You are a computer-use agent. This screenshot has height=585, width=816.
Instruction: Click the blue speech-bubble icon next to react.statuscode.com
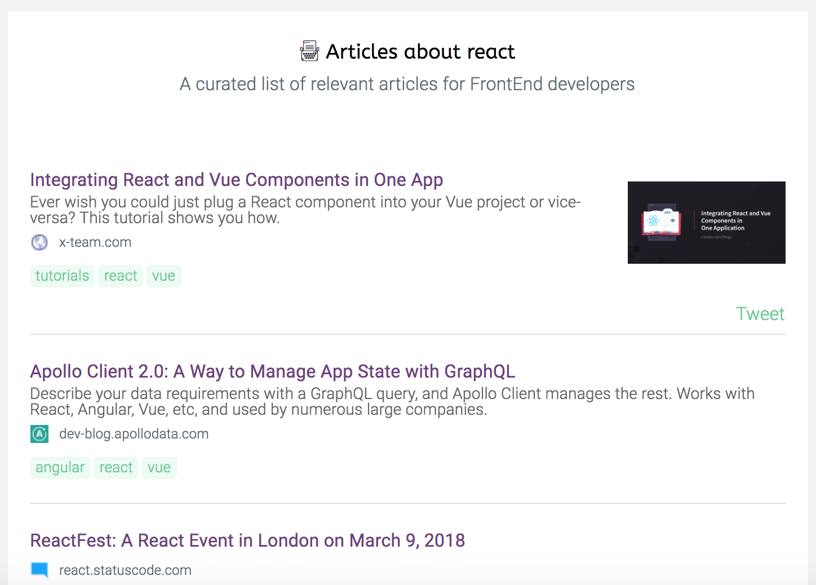[x=39, y=570]
